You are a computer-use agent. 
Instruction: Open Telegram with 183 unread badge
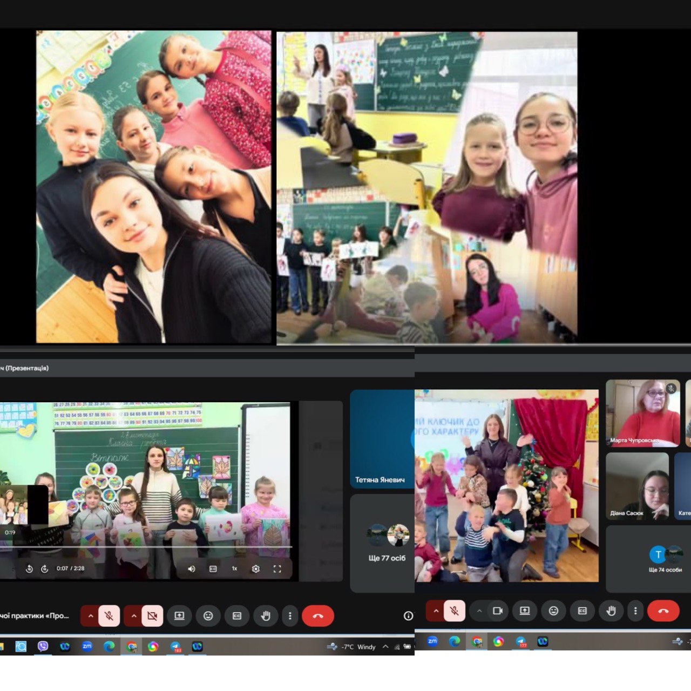(x=175, y=646)
